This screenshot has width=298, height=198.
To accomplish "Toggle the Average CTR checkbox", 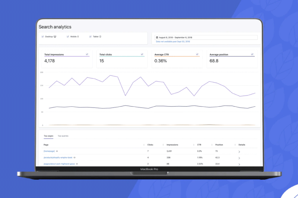I will (197, 54).
